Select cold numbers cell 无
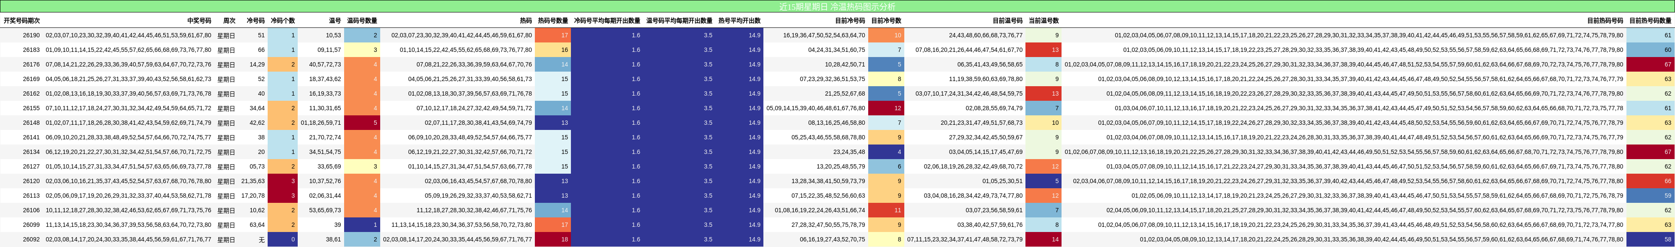 (261, 240)
